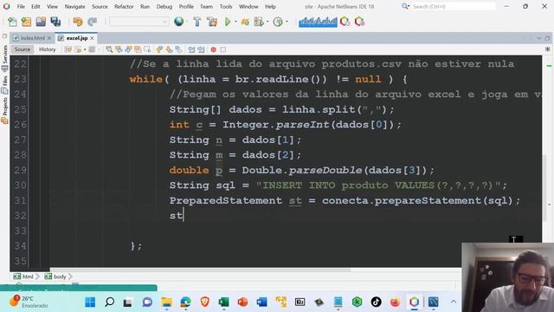
Task: Click the Profile Project toolbar icon
Action: coord(259,22)
